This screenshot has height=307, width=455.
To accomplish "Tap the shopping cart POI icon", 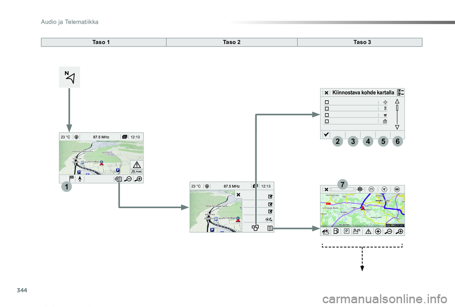I will click(x=385, y=115).
